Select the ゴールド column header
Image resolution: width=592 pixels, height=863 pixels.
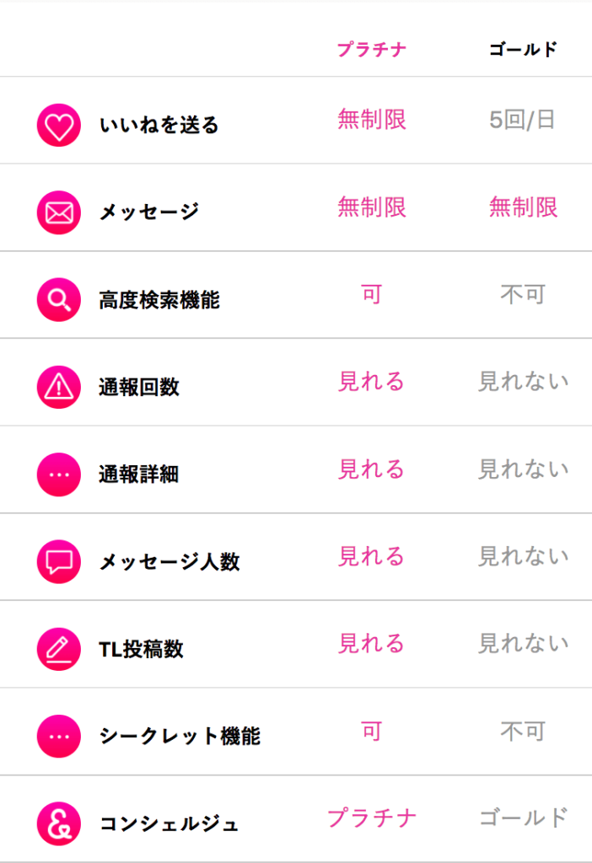coord(523,50)
